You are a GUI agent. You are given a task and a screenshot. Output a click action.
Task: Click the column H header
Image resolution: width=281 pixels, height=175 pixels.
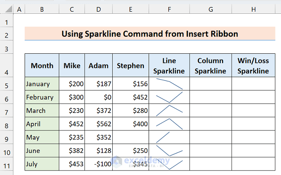coord(253,9)
